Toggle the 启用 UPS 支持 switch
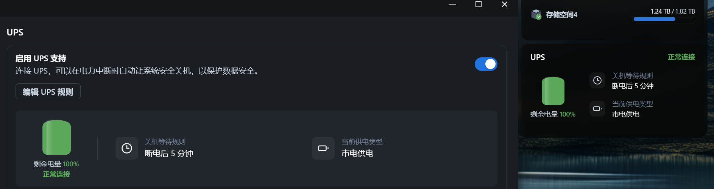 click(486, 64)
